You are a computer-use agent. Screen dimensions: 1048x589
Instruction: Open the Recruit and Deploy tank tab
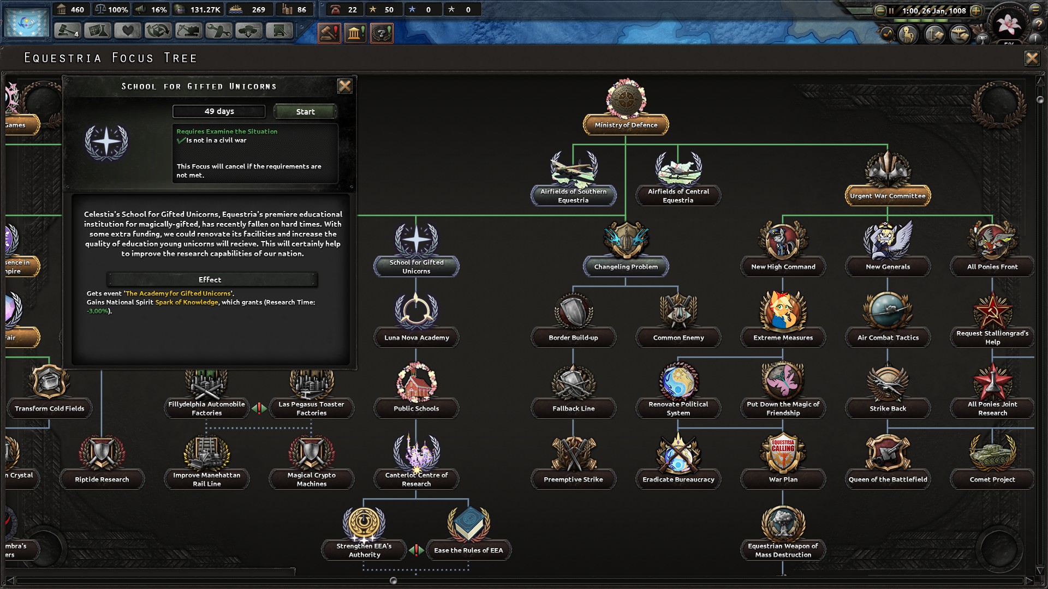[x=248, y=31]
